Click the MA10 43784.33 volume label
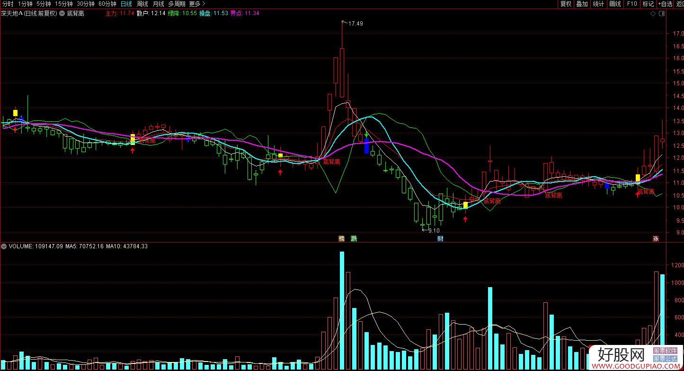 coord(127,246)
